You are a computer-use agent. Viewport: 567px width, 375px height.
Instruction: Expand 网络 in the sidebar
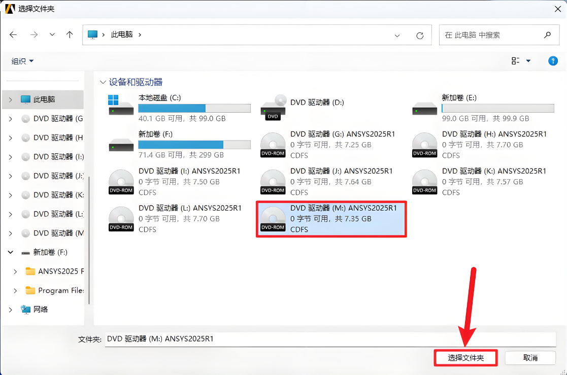[x=11, y=310]
